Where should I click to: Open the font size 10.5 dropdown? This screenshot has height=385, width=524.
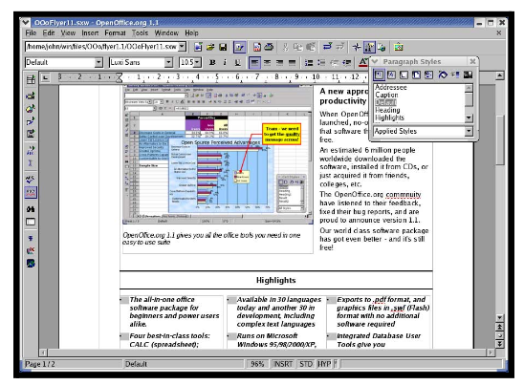point(198,62)
